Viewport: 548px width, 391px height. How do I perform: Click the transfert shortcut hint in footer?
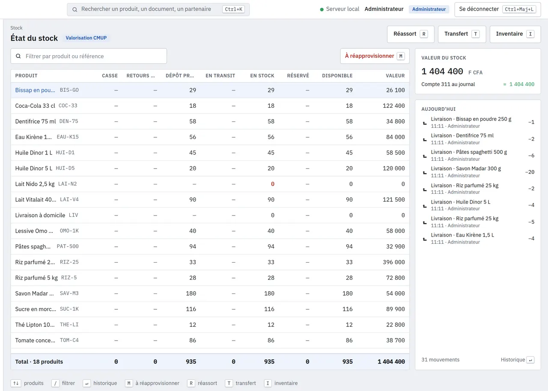point(241,383)
